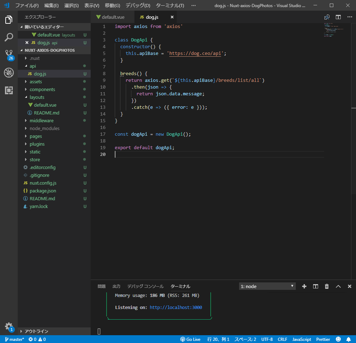Open the ターミナル(T) menu
This screenshot has width=356, height=343.
(170, 5)
